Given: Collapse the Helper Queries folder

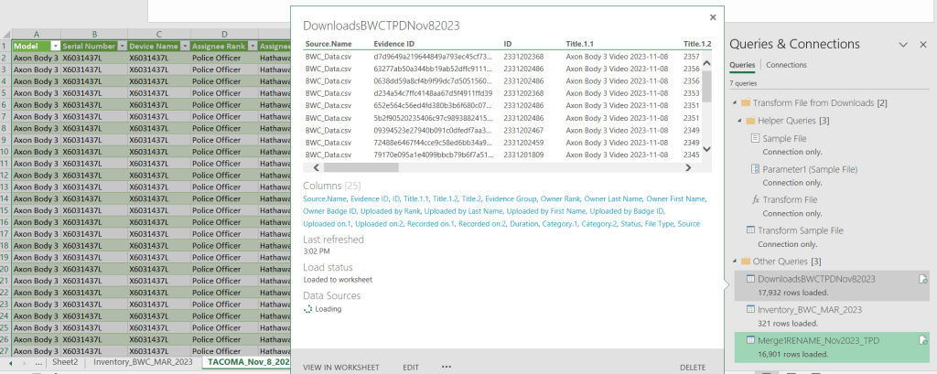Looking at the screenshot, I should (x=738, y=121).
